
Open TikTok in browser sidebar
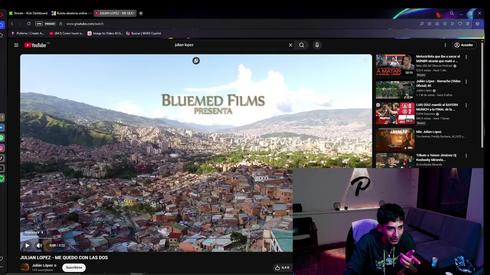(2, 158)
